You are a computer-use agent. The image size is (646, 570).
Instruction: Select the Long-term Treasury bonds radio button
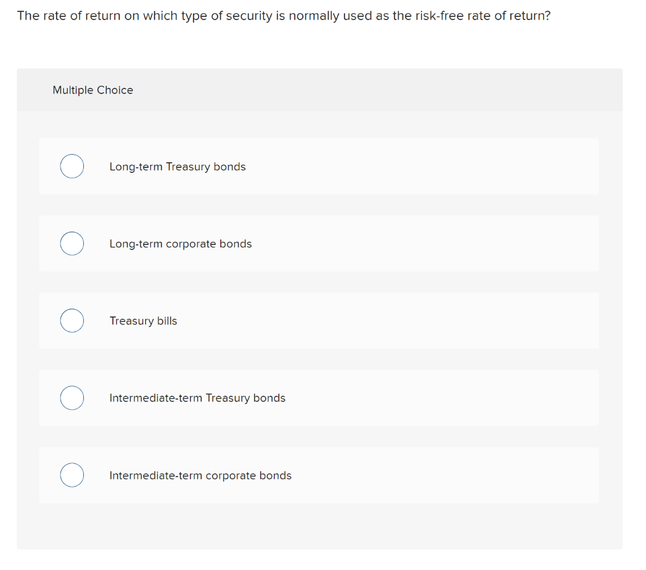72,166
